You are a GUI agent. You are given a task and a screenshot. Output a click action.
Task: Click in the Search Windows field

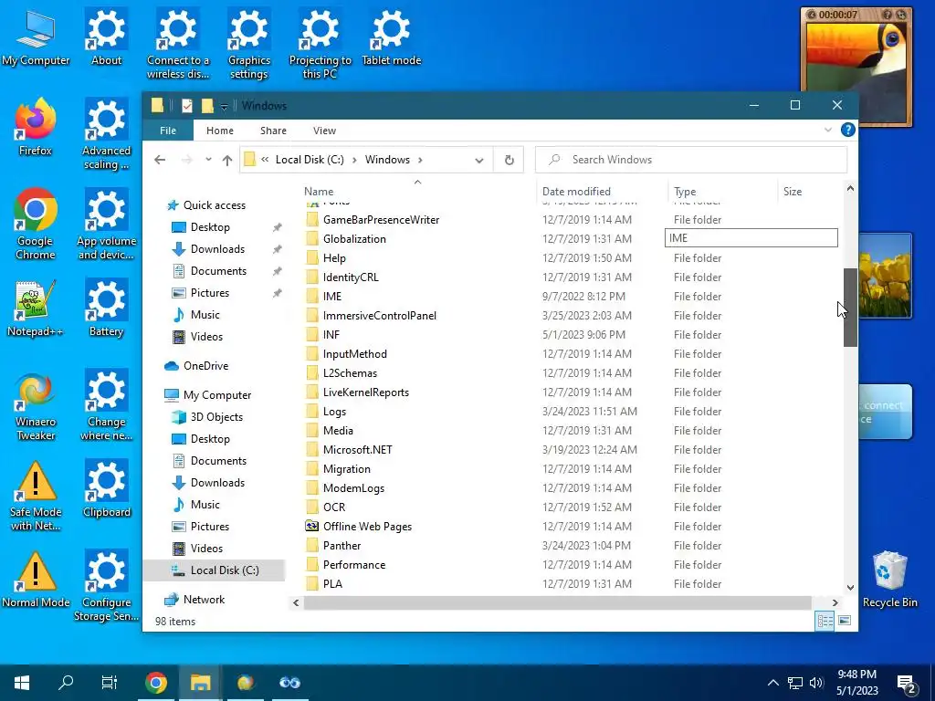(691, 160)
